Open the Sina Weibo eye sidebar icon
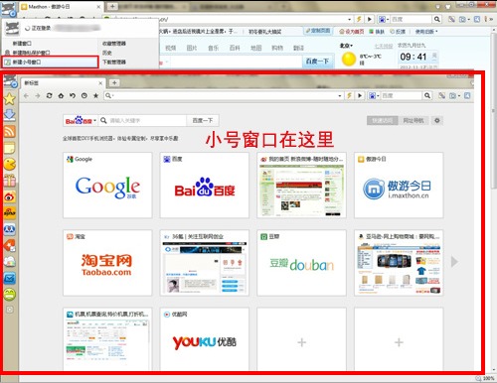The height and width of the screenshot is (383, 497). [10, 196]
